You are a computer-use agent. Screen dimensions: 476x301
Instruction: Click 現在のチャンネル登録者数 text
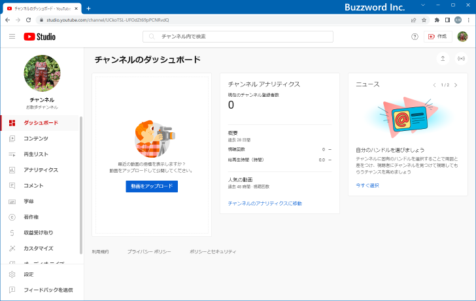tap(254, 95)
